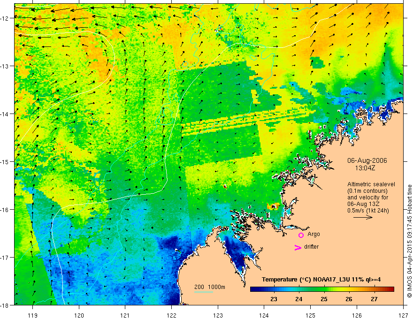Click the latitude axis label -16

click(5, 210)
